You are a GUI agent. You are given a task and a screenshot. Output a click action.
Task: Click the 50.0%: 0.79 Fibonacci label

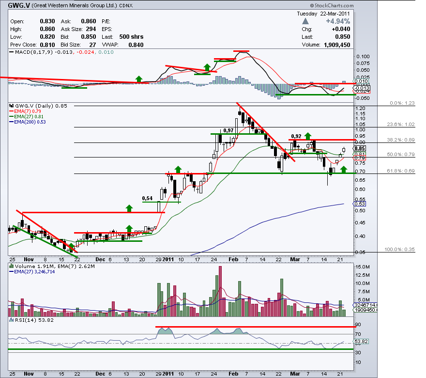pyautogui.click(x=401, y=154)
